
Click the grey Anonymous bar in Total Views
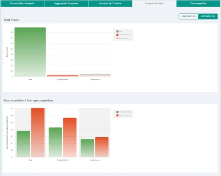point(95,75)
